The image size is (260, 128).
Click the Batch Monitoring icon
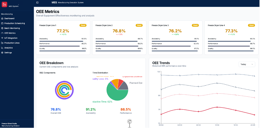pyautogui.click(x=2, y=28)
